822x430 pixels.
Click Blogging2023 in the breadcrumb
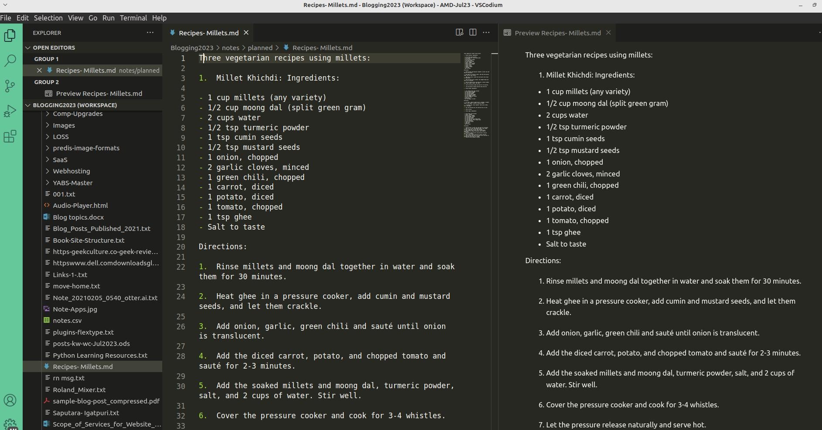[x=192, y=47]
